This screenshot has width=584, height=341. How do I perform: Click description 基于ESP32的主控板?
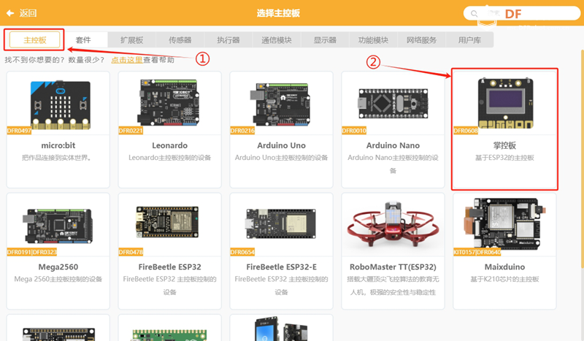pyautogui.click(x=504, y=158)
